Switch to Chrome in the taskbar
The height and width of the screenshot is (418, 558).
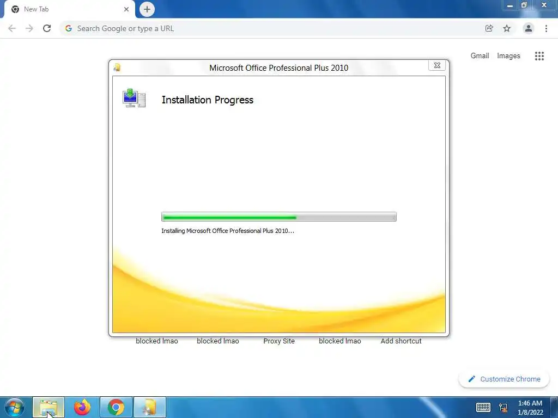[x=116, y=407]
